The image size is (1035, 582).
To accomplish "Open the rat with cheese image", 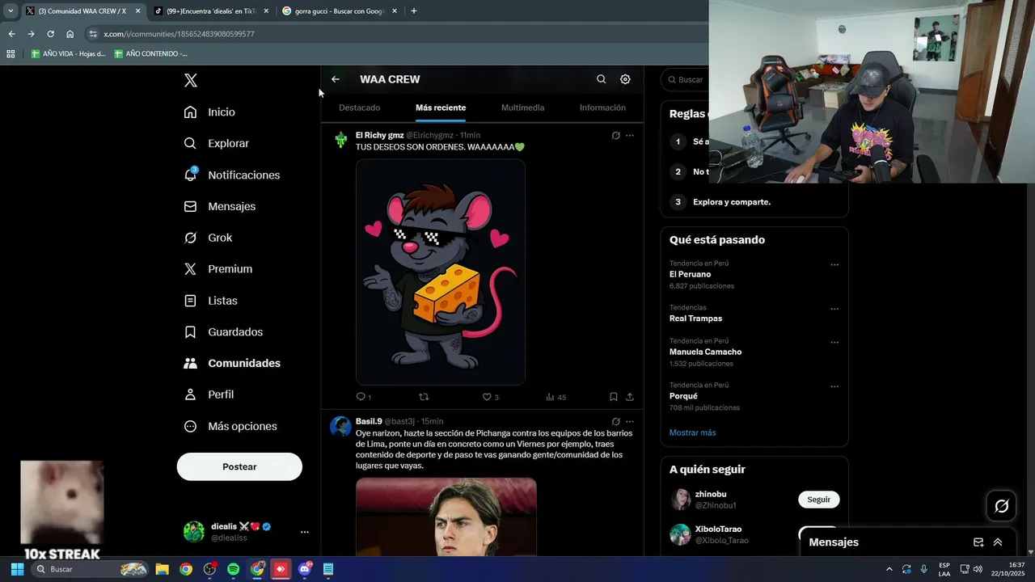I will [441, 272].
